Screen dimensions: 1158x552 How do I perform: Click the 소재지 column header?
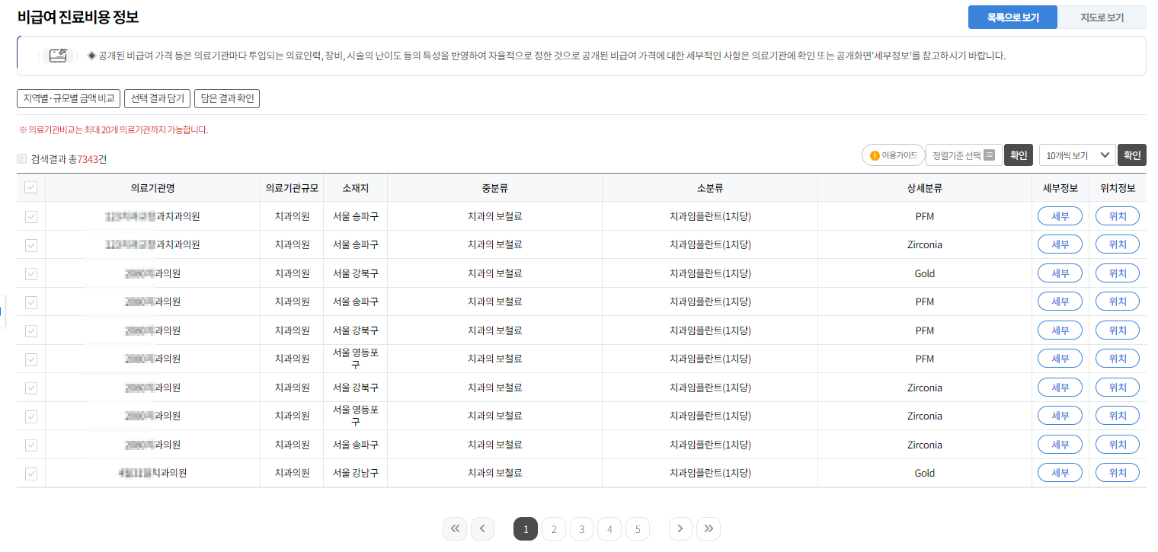tap(355, 187)
